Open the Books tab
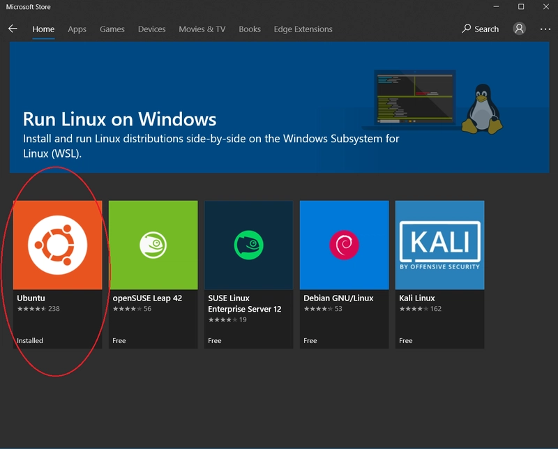558x449 pixels. point(250,29)
